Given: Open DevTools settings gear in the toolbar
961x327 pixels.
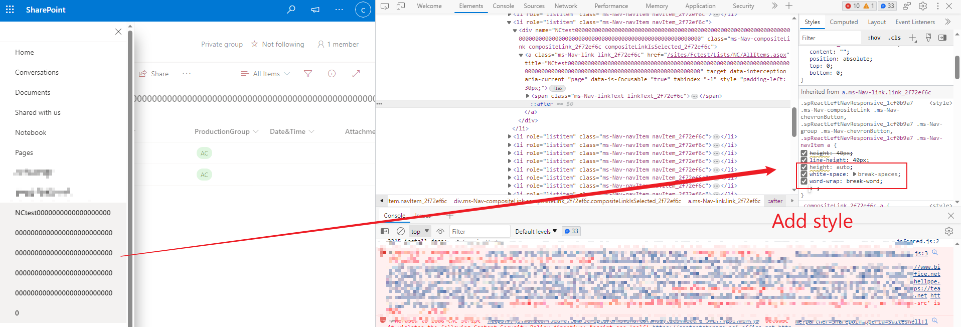Looking at the screenshot, I should 923,6.
